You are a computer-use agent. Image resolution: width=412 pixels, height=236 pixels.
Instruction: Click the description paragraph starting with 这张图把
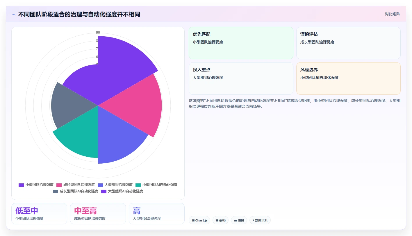pos(295,103)
